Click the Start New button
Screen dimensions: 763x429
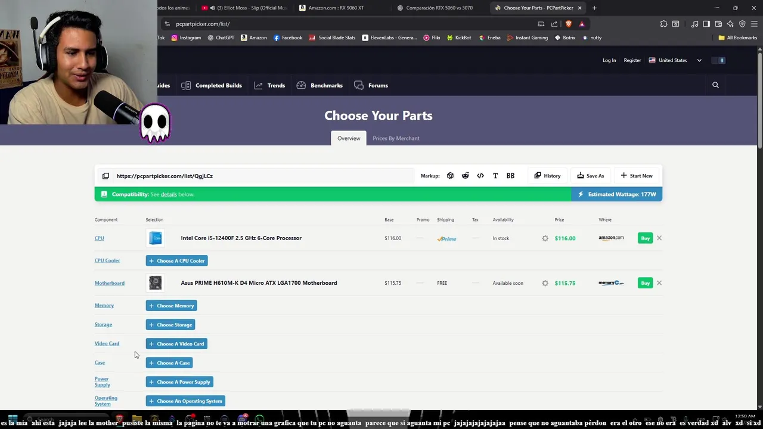pyautogui.click(x=637, y=176)
